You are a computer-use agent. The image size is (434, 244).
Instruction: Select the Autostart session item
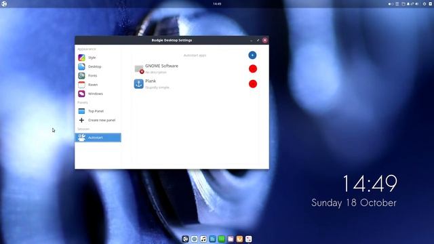tap(98, 138)
